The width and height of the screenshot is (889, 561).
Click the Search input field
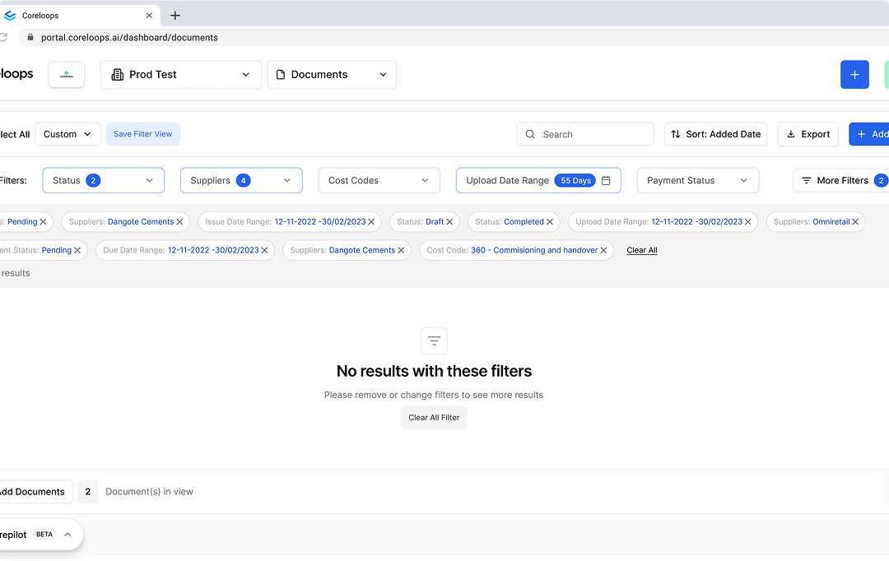pyautogui.click(x=585, y=134)
